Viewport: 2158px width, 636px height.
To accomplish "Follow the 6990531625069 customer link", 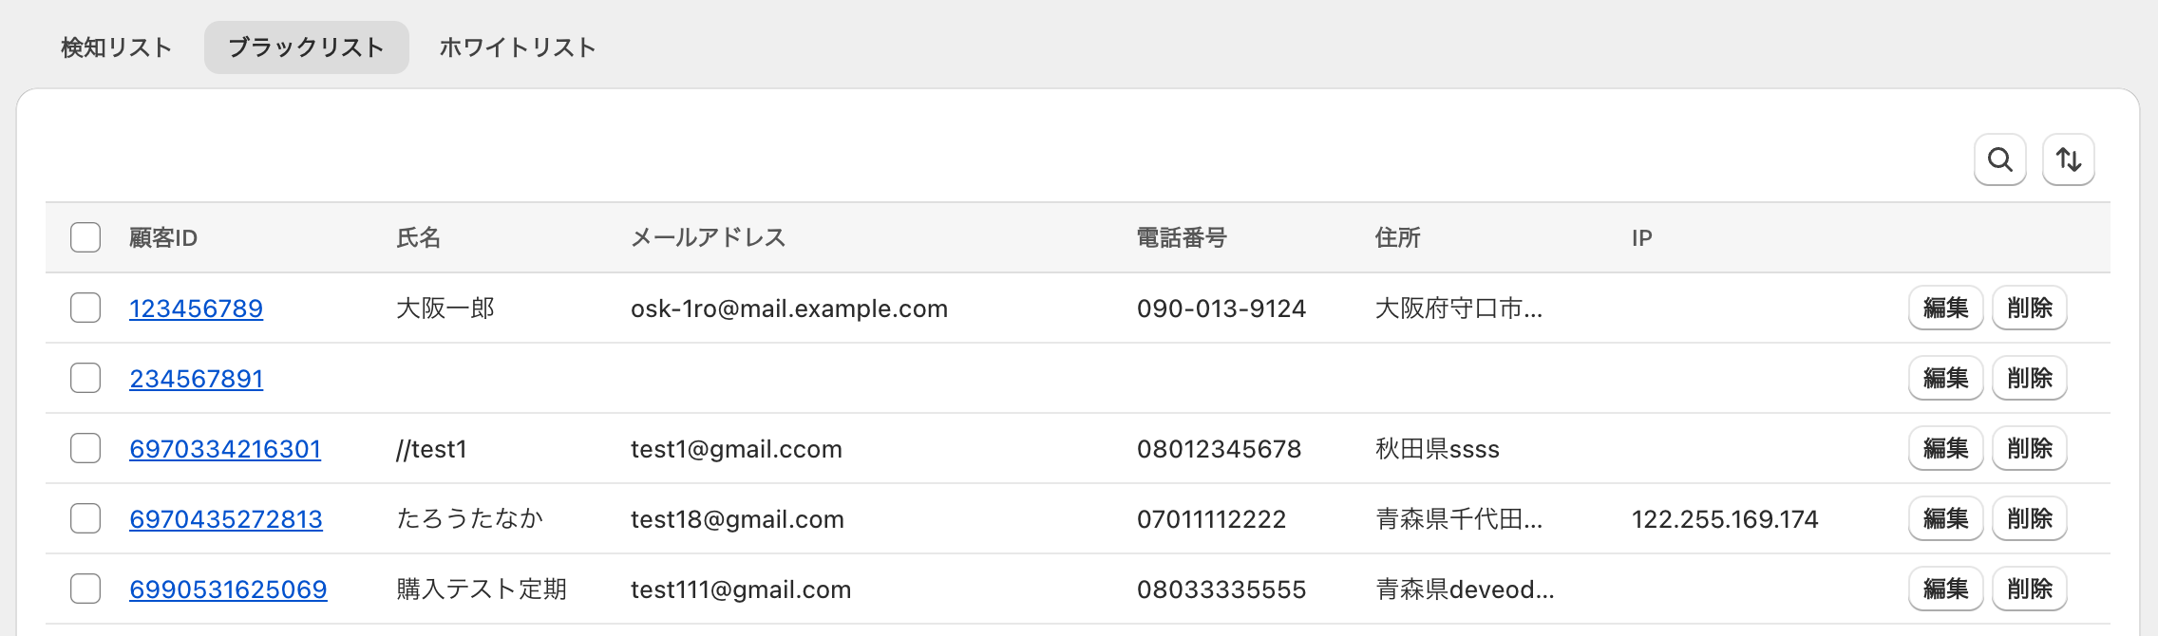I will pos(228,589).
